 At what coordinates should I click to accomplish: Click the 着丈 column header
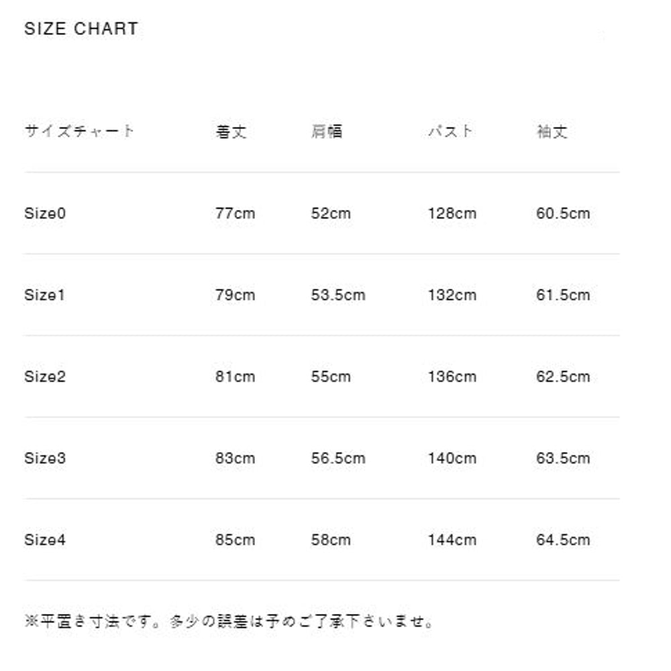coord(231,132)
